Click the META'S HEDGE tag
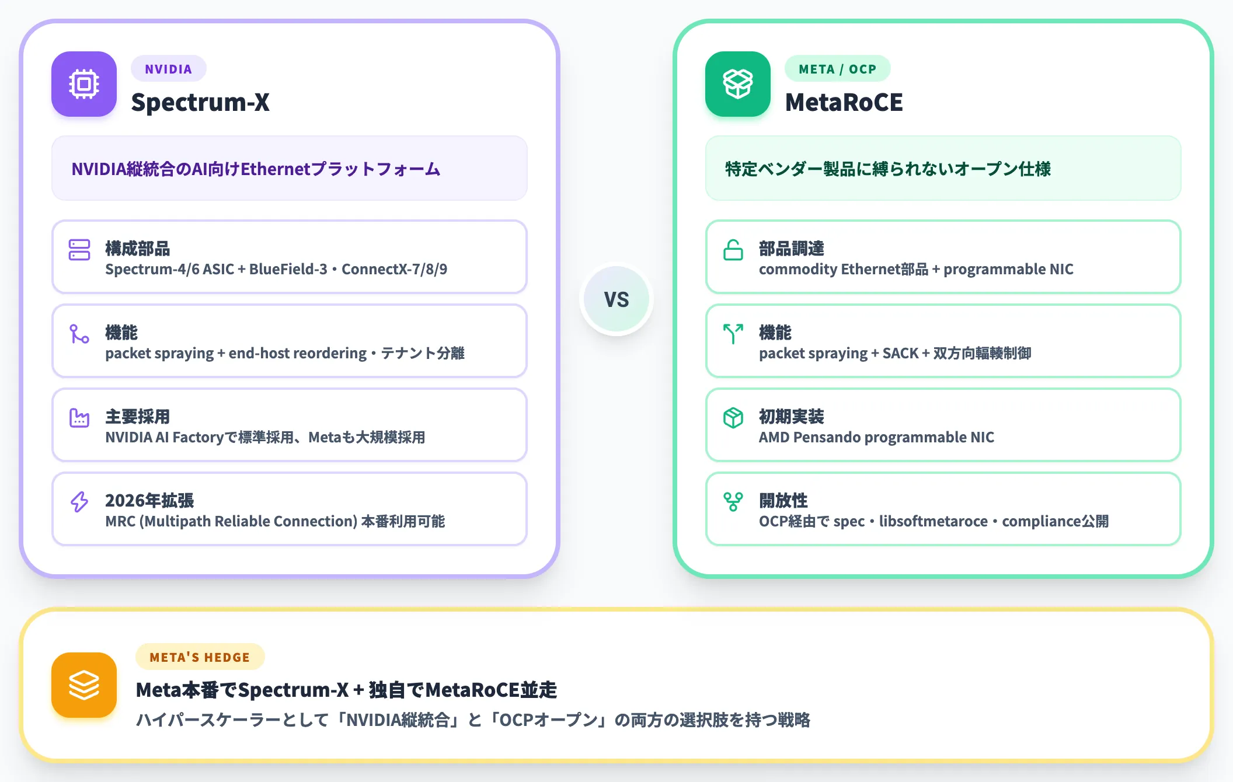Viewport: 1233px width, 782px height. [x=200, y=657]
